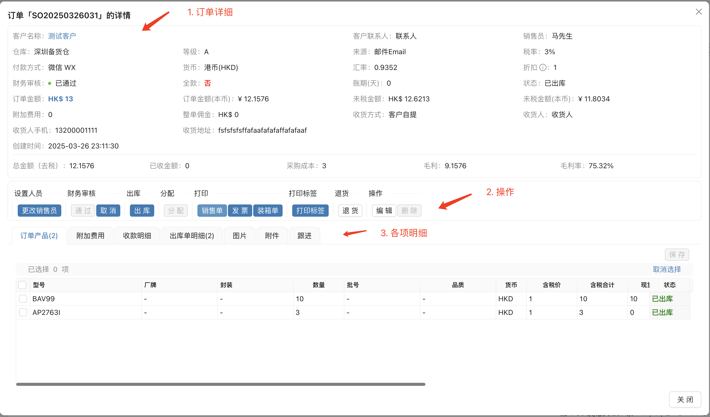This screenshot has height=417, width=710.
Task: Click 取消选择 to deselect items
Action: point(667,269)
